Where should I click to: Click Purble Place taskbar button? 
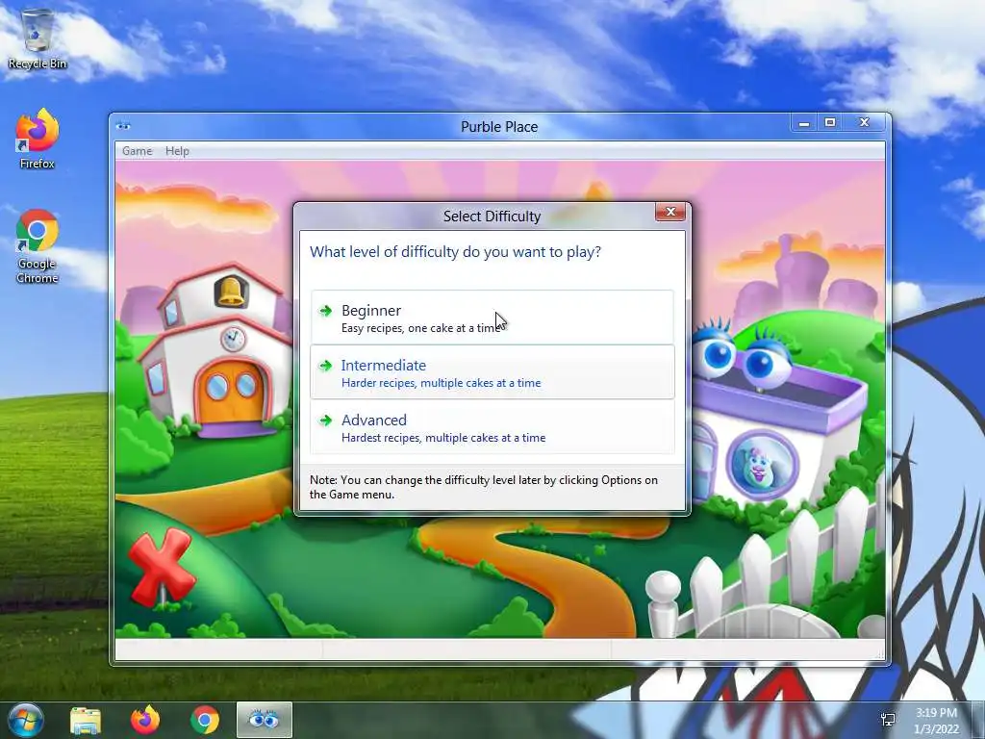(265, 720)
